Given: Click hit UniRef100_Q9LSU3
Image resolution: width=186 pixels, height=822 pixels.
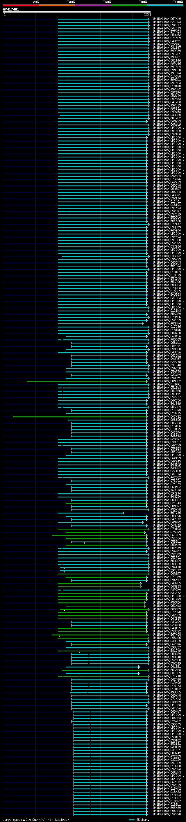Looking at the screenshot, I should [167, 83].
